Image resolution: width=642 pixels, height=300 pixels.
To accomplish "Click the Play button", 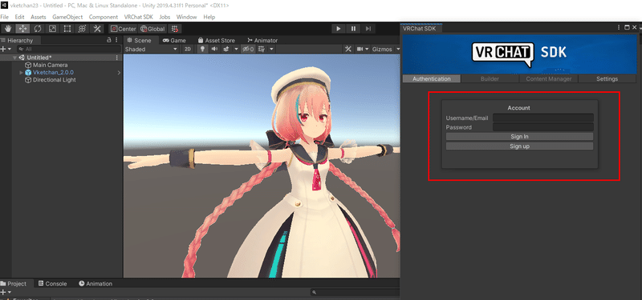I will (338, 29).
